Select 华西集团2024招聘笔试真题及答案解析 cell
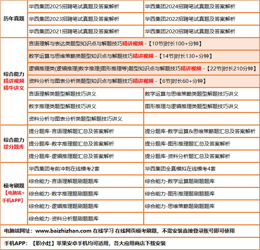The width and height of the screenshot is (260, 250). (202, 7)
